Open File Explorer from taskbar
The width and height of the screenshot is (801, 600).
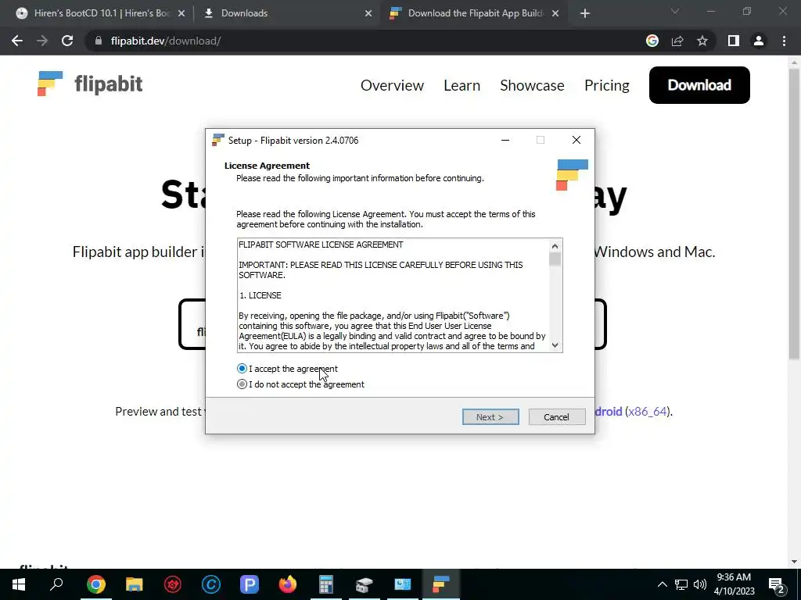click(x=134, y=584)
